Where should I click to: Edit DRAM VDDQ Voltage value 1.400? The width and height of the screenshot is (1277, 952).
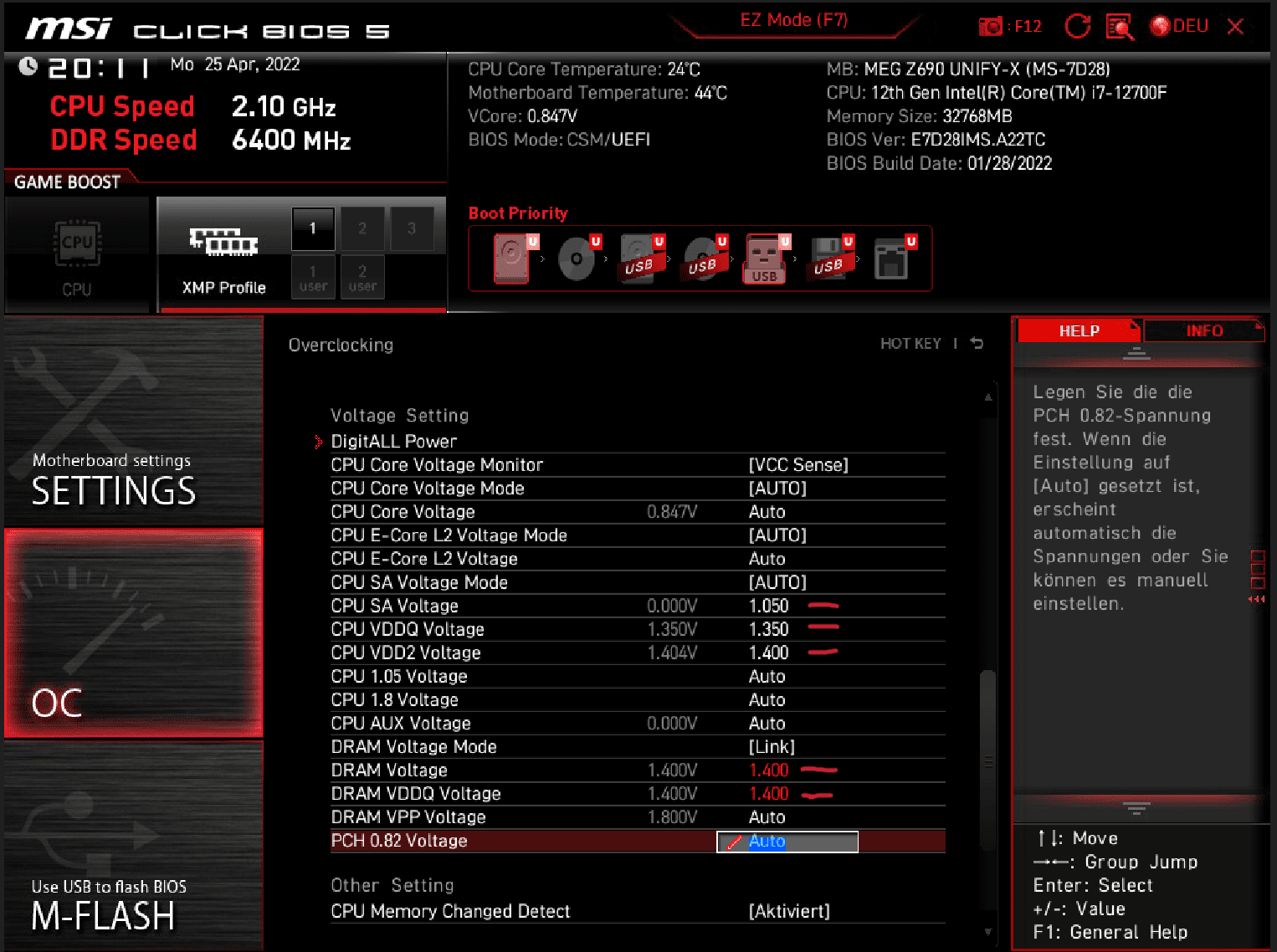point(768,794)
